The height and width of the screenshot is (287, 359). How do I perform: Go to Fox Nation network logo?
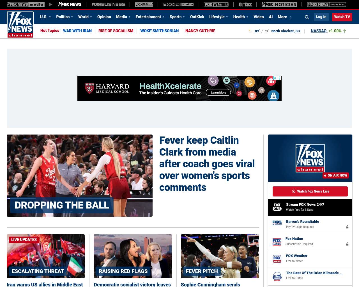(144, 4)
